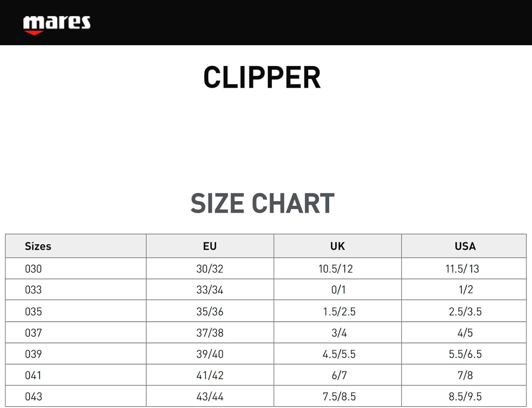
Task: Click the USA 5.5/6.5 cell
Action: click(465, 354)
